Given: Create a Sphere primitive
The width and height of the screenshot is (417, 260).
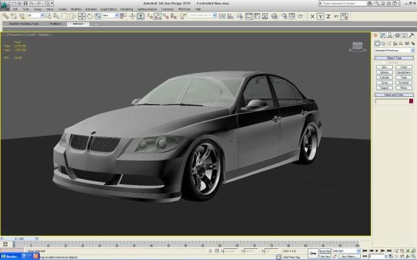Looking at the screenshot, I should click(384, 72).
